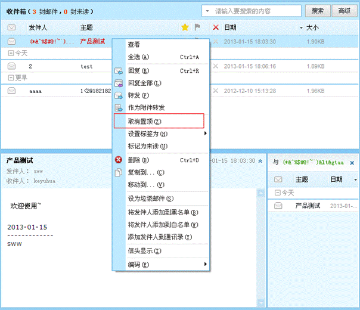Close the right sender panel with blue X
The height and width of the screenshot is (310, 360).
point(352,163)
